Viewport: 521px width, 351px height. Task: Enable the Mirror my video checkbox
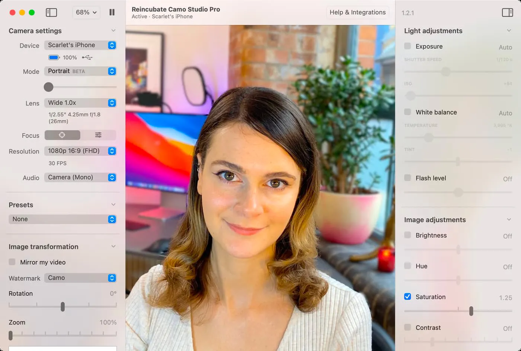[12, 262]
